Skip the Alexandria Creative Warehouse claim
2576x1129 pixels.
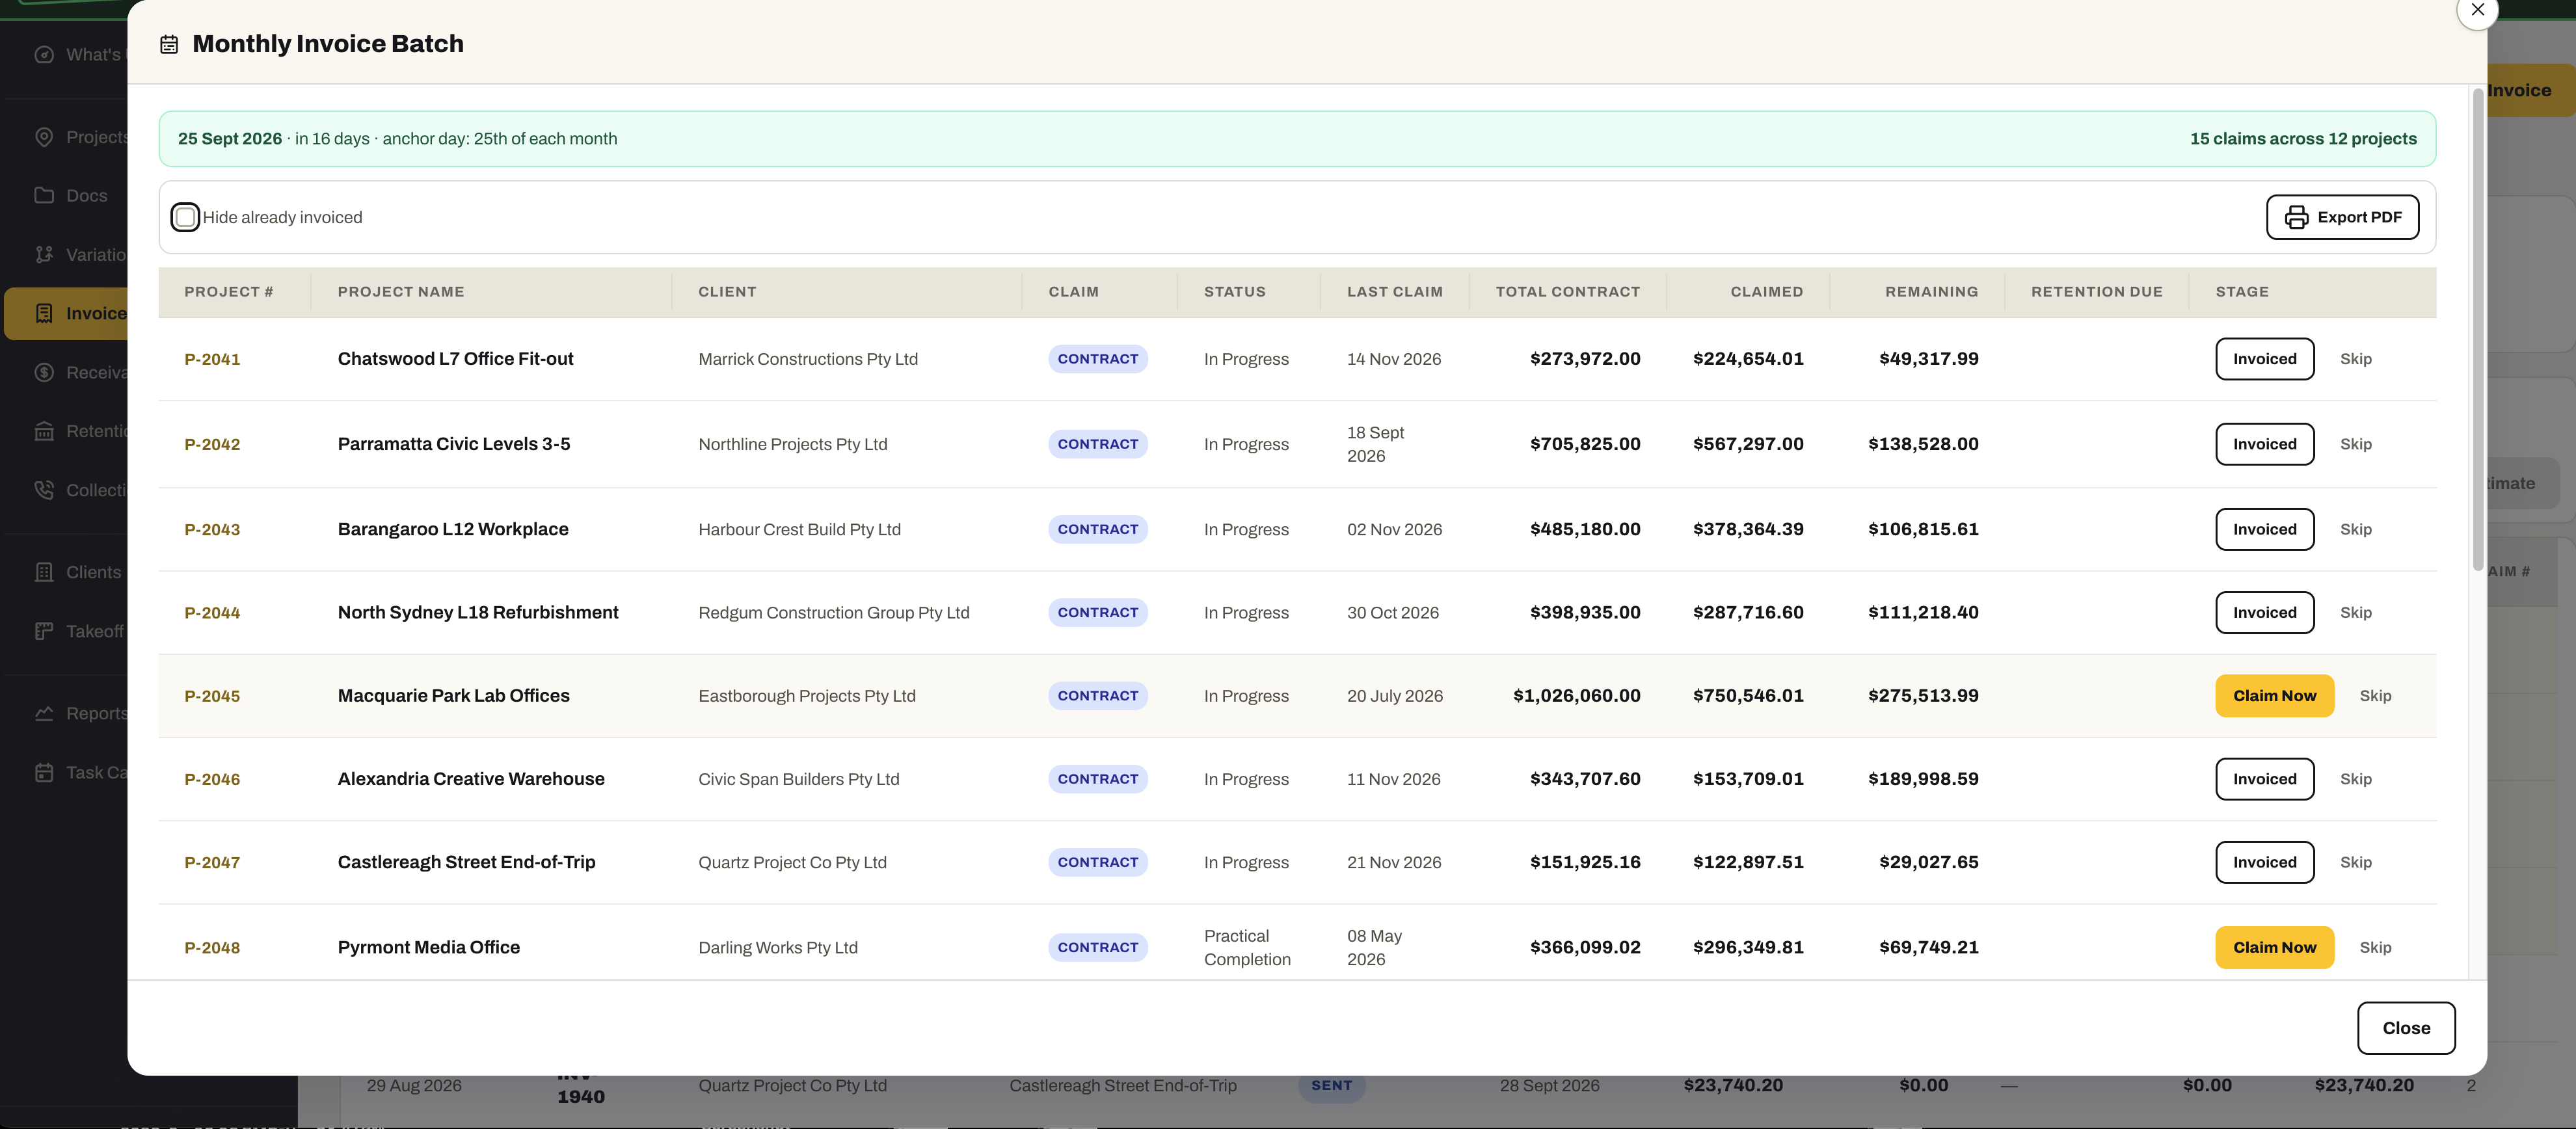tap(2355, 779)
